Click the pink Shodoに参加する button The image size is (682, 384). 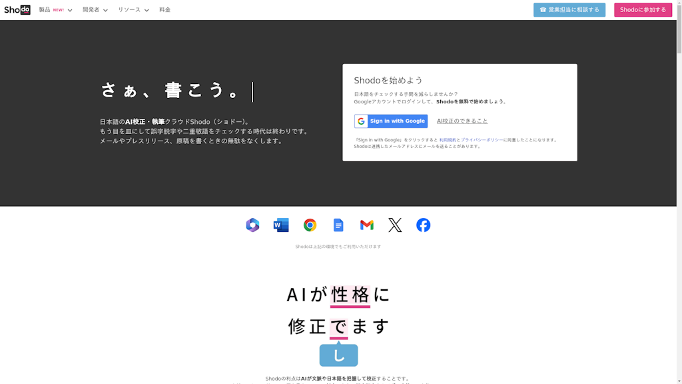(x=643, y=10)
